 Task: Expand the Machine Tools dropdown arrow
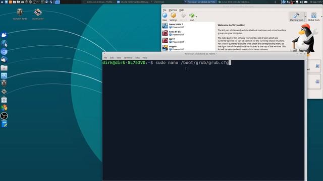click(x=305, y=17)
